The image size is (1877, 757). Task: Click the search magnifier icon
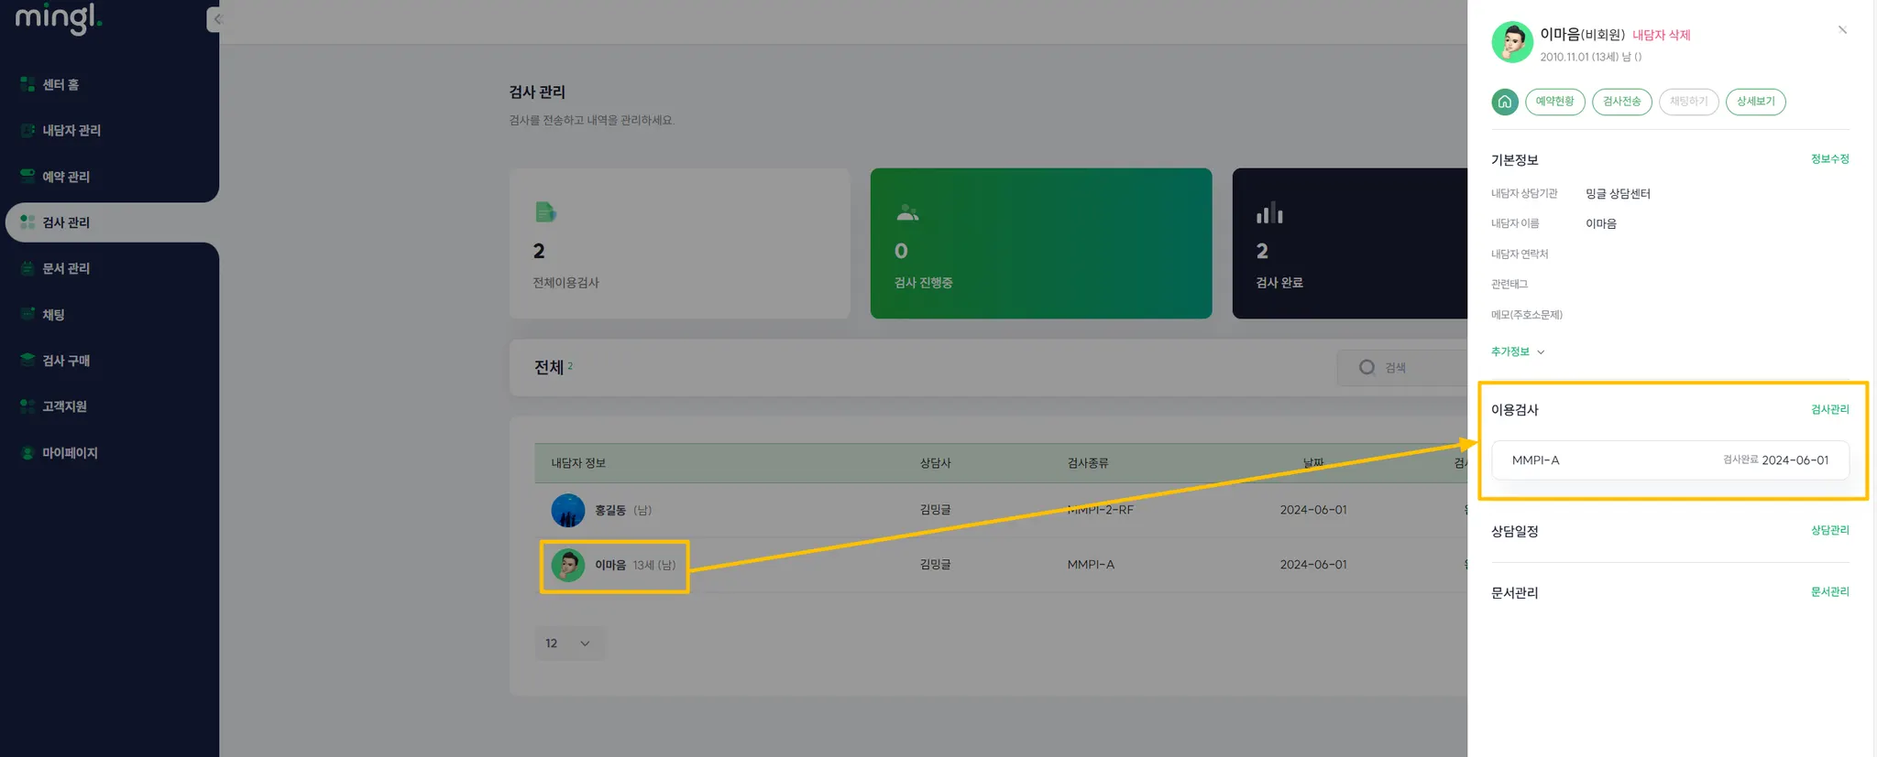click(x=1367, y=367)
